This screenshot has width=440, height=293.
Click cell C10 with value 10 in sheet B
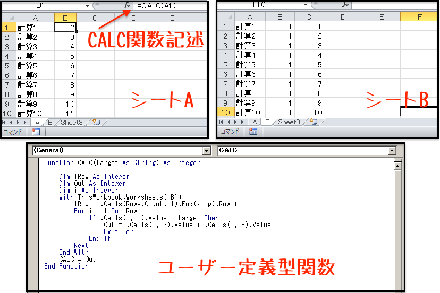(x=309, y=113)
